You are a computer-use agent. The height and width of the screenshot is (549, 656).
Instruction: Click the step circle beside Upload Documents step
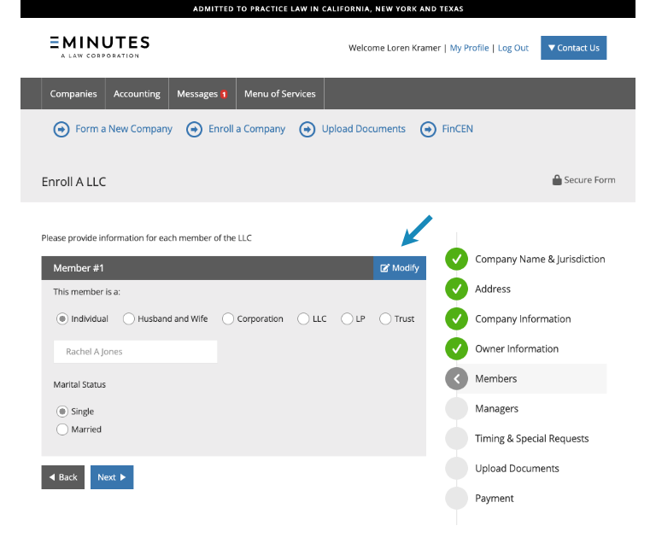[456, 468]
